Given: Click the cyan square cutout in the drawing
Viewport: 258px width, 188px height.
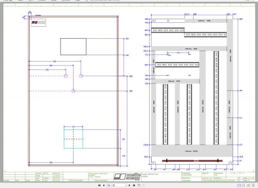Looking at the screenshot, I should pyautogui.click(x=74, y=139).
